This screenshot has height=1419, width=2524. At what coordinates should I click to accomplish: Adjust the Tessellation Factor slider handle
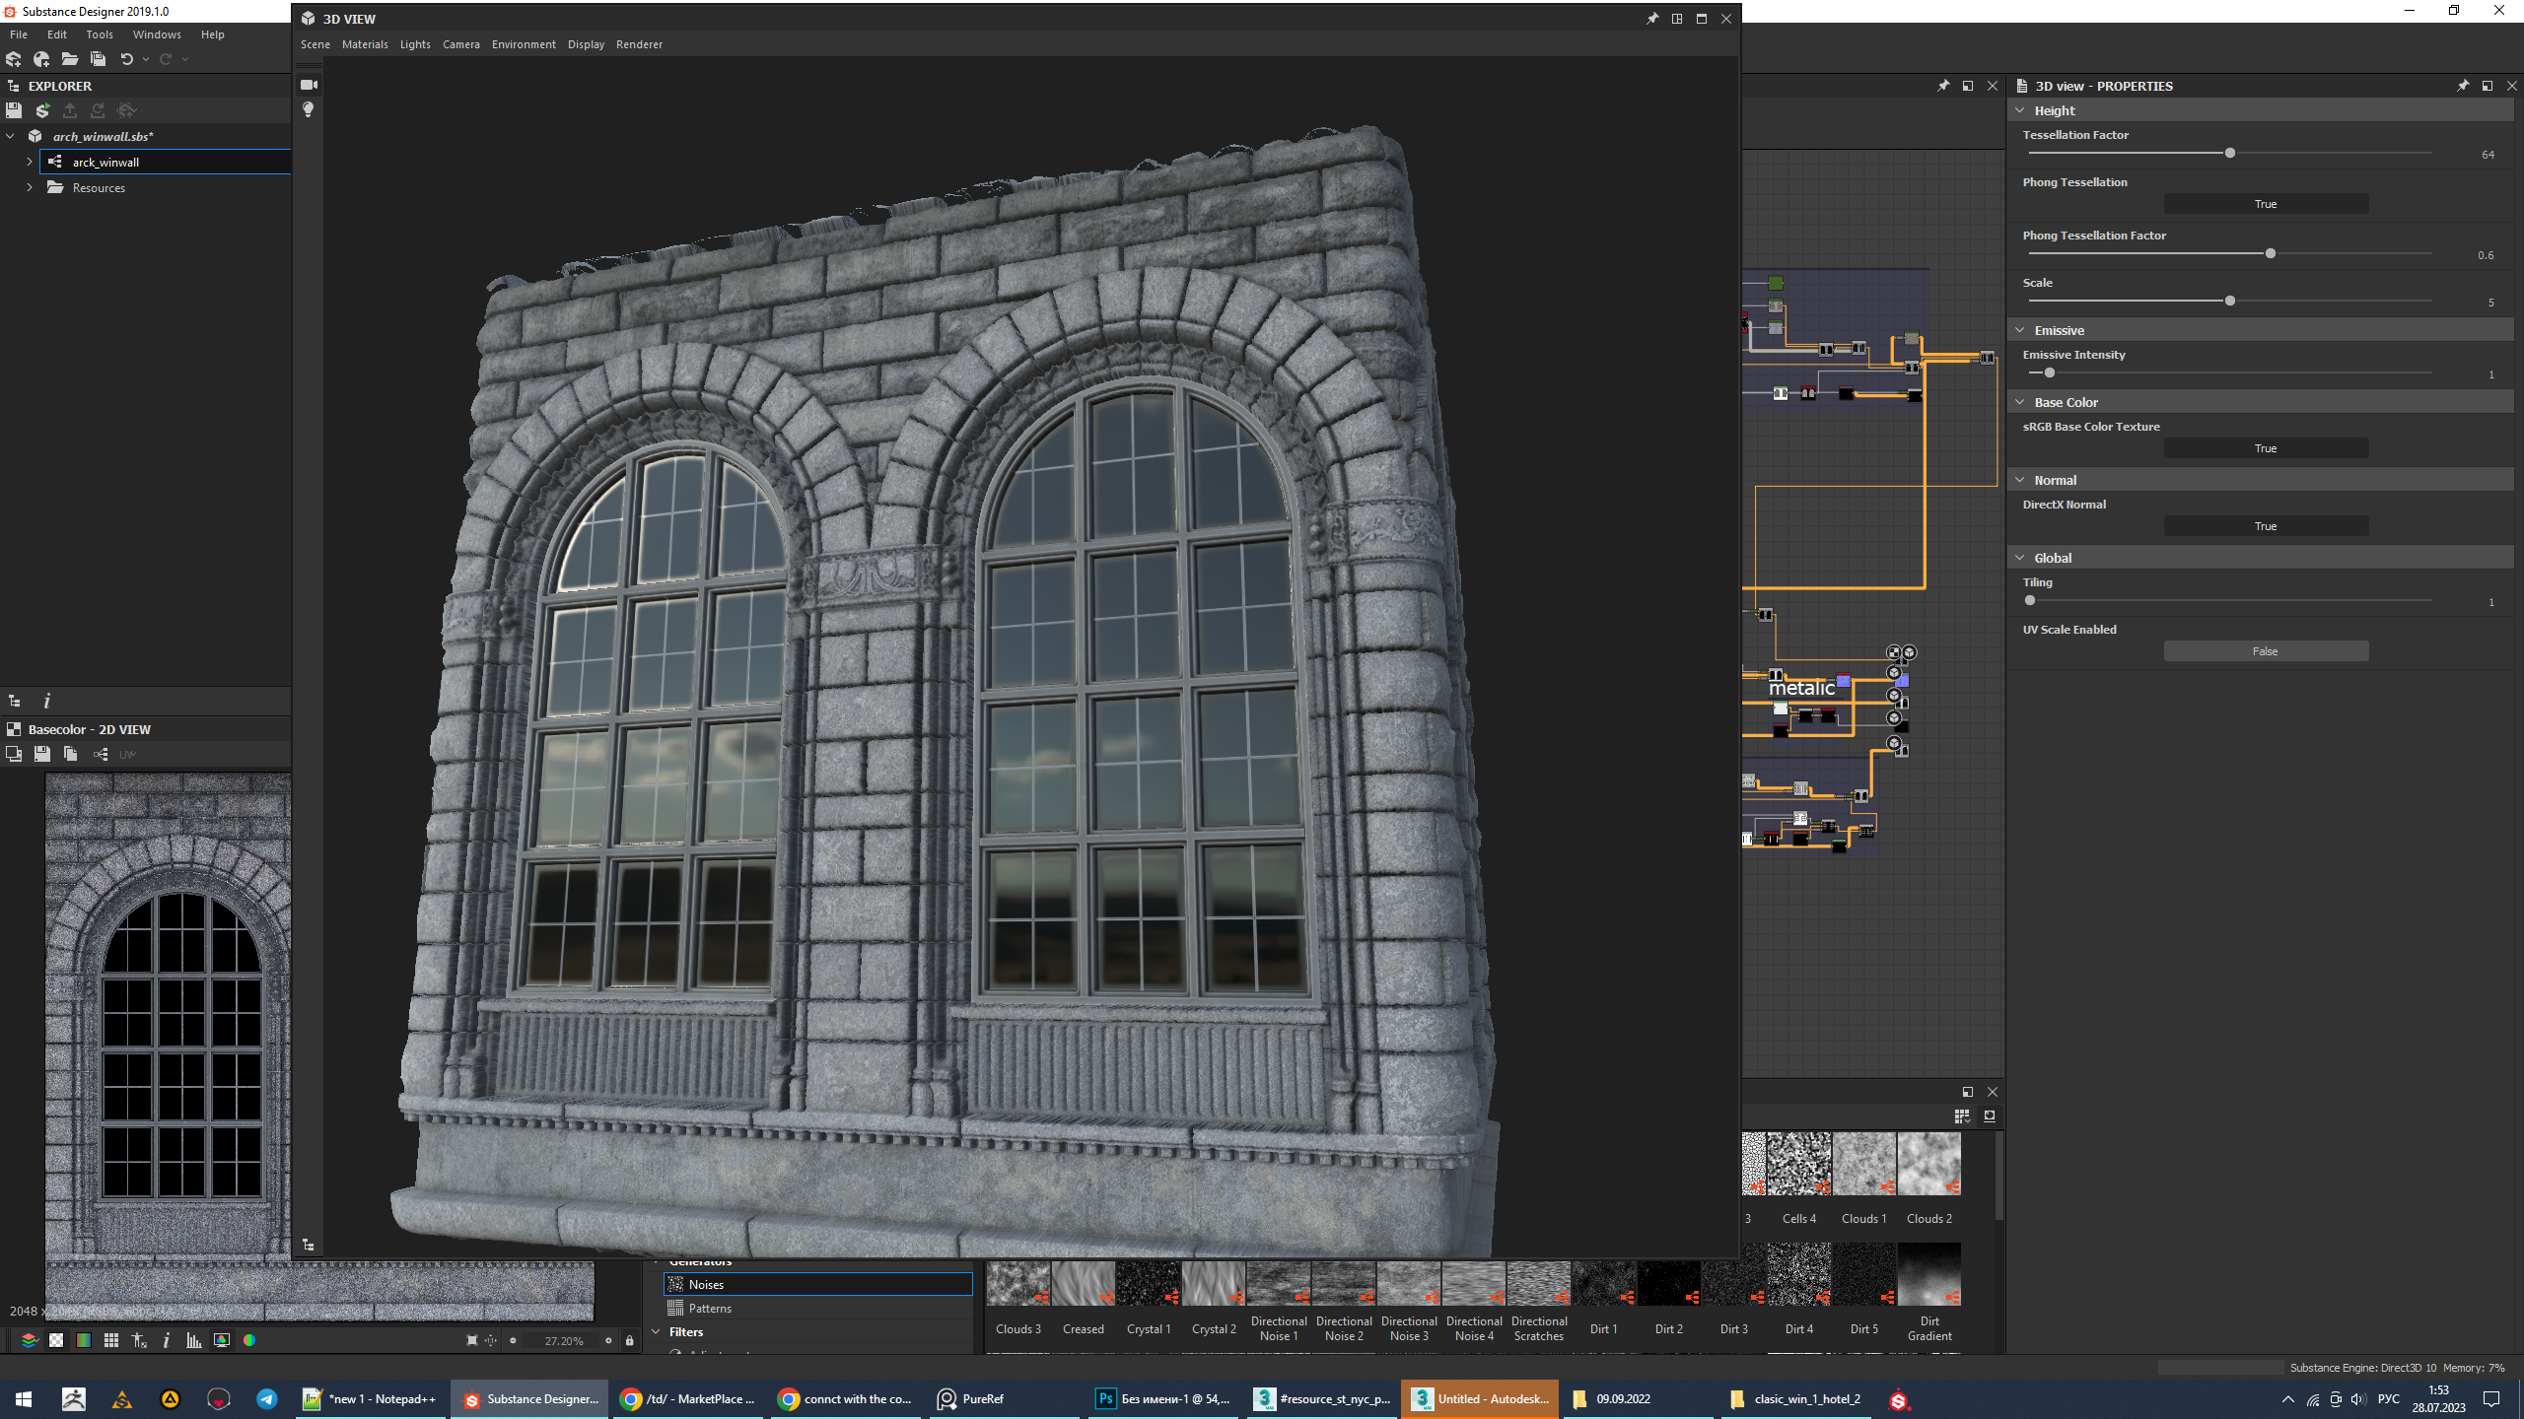[2230, 154]
